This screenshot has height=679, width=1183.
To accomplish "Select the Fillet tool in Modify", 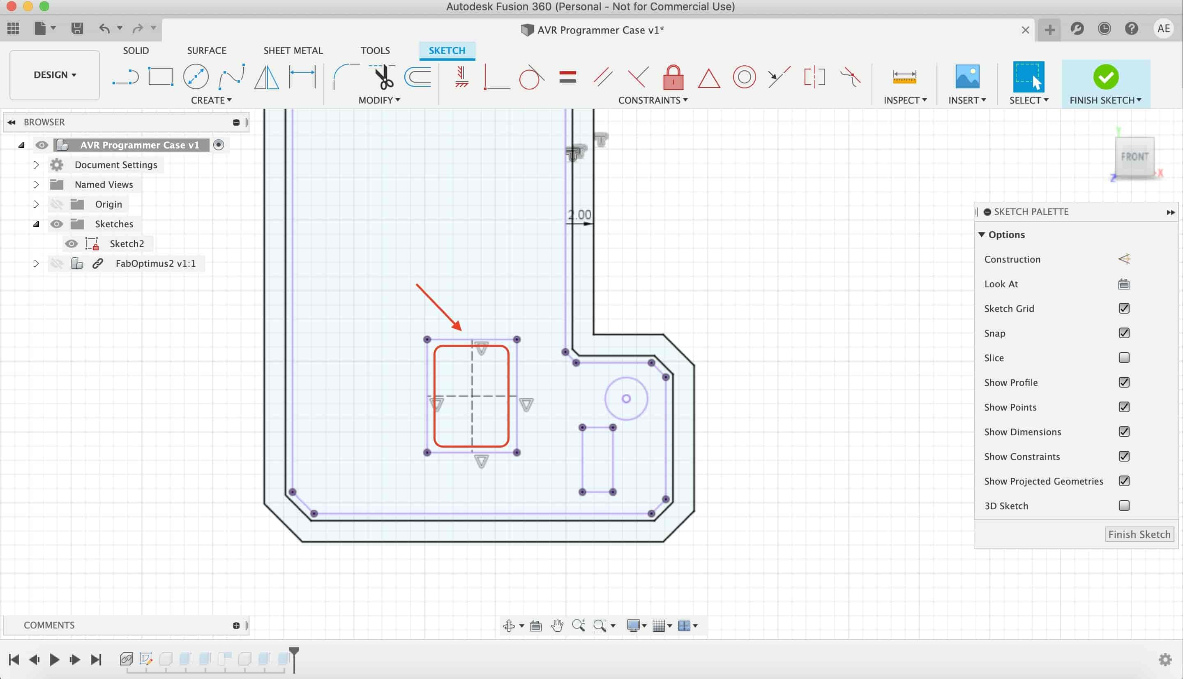I will click(346, 76).
